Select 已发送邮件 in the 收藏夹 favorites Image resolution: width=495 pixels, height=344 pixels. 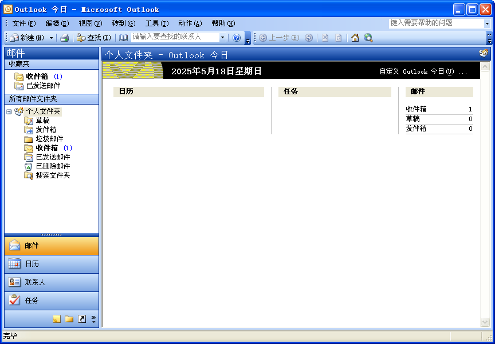click(x=37, y=86)
